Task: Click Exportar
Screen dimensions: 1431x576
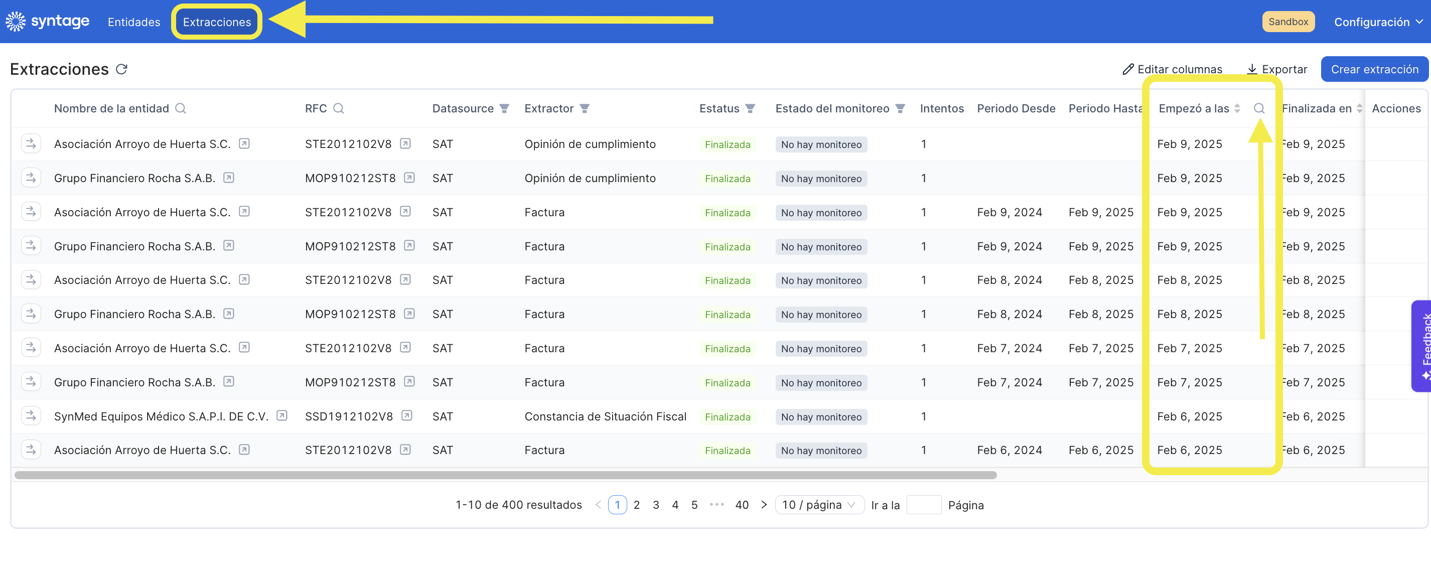Action: (1277, 69)
